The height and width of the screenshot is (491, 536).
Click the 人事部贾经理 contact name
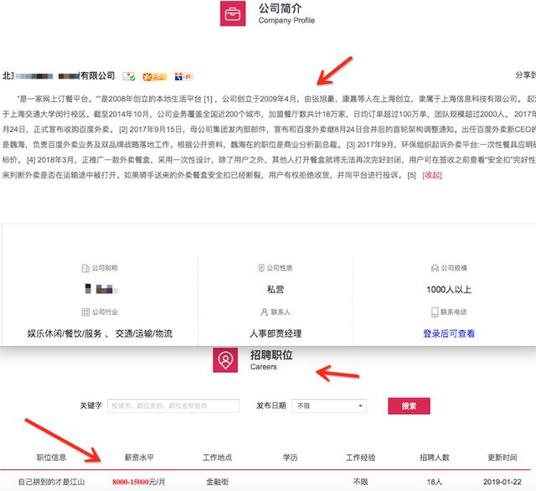[276, 333]
